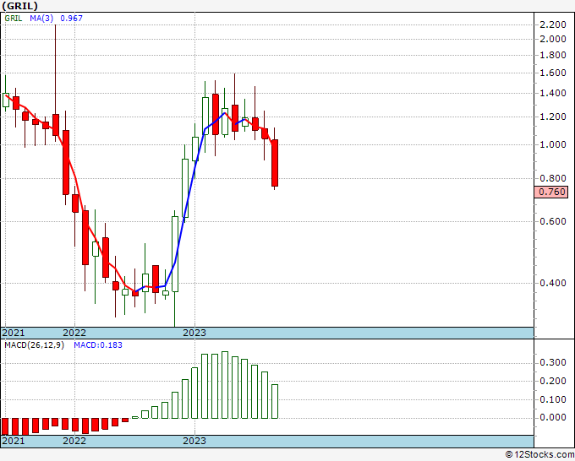Click the rightmost green MACD histogram bar
The height and width of the screenshot is (461, 575).
[x=275, y=401]
